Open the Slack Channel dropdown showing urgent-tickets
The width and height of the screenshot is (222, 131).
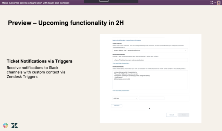[150, 50]
